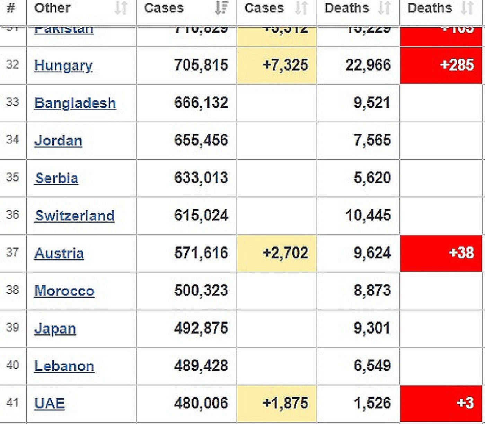Follow the Morocco link

point(64,291)
